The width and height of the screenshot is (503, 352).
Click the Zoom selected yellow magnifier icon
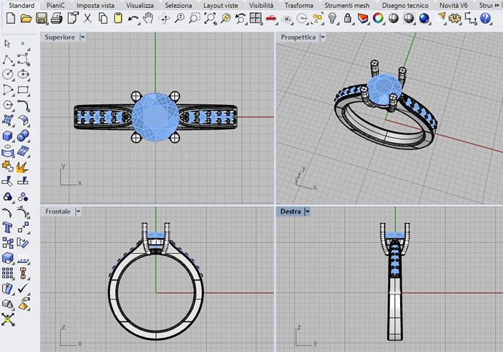226,19
